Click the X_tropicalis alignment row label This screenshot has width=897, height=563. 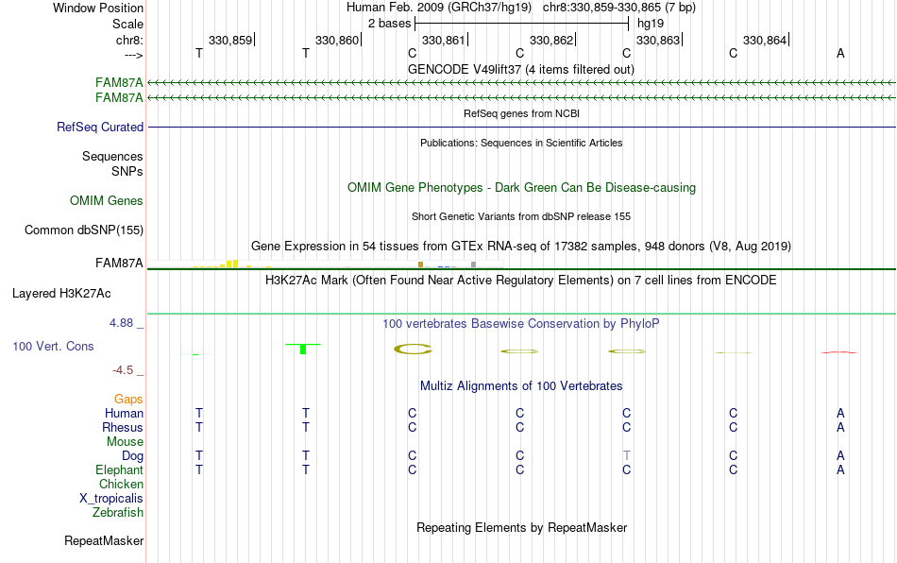tap(111, 499)
